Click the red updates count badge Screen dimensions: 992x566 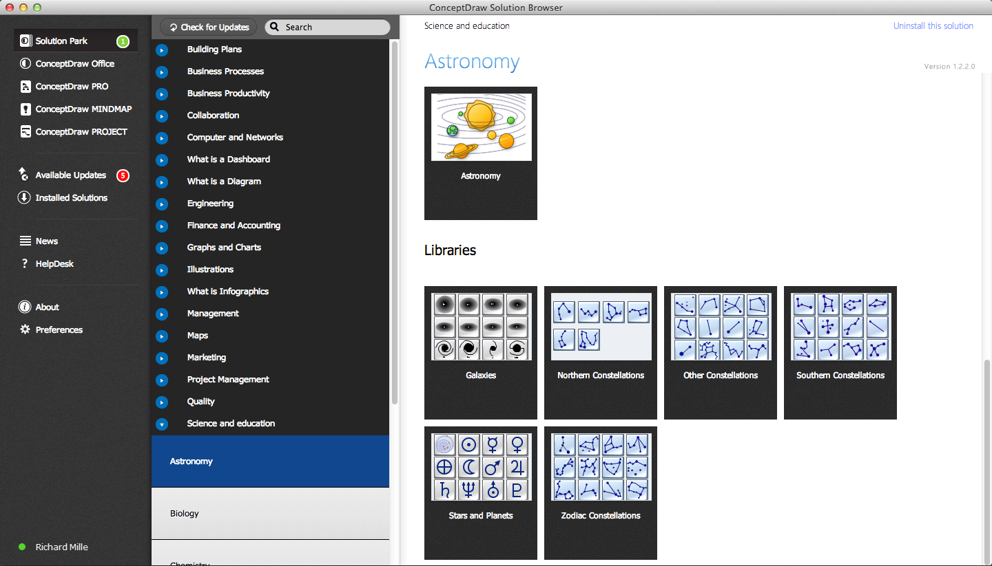[x=123, y=175]
